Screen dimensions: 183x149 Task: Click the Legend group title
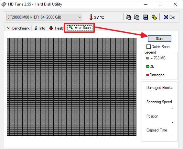pyautogui.click(x=150, y=52)
